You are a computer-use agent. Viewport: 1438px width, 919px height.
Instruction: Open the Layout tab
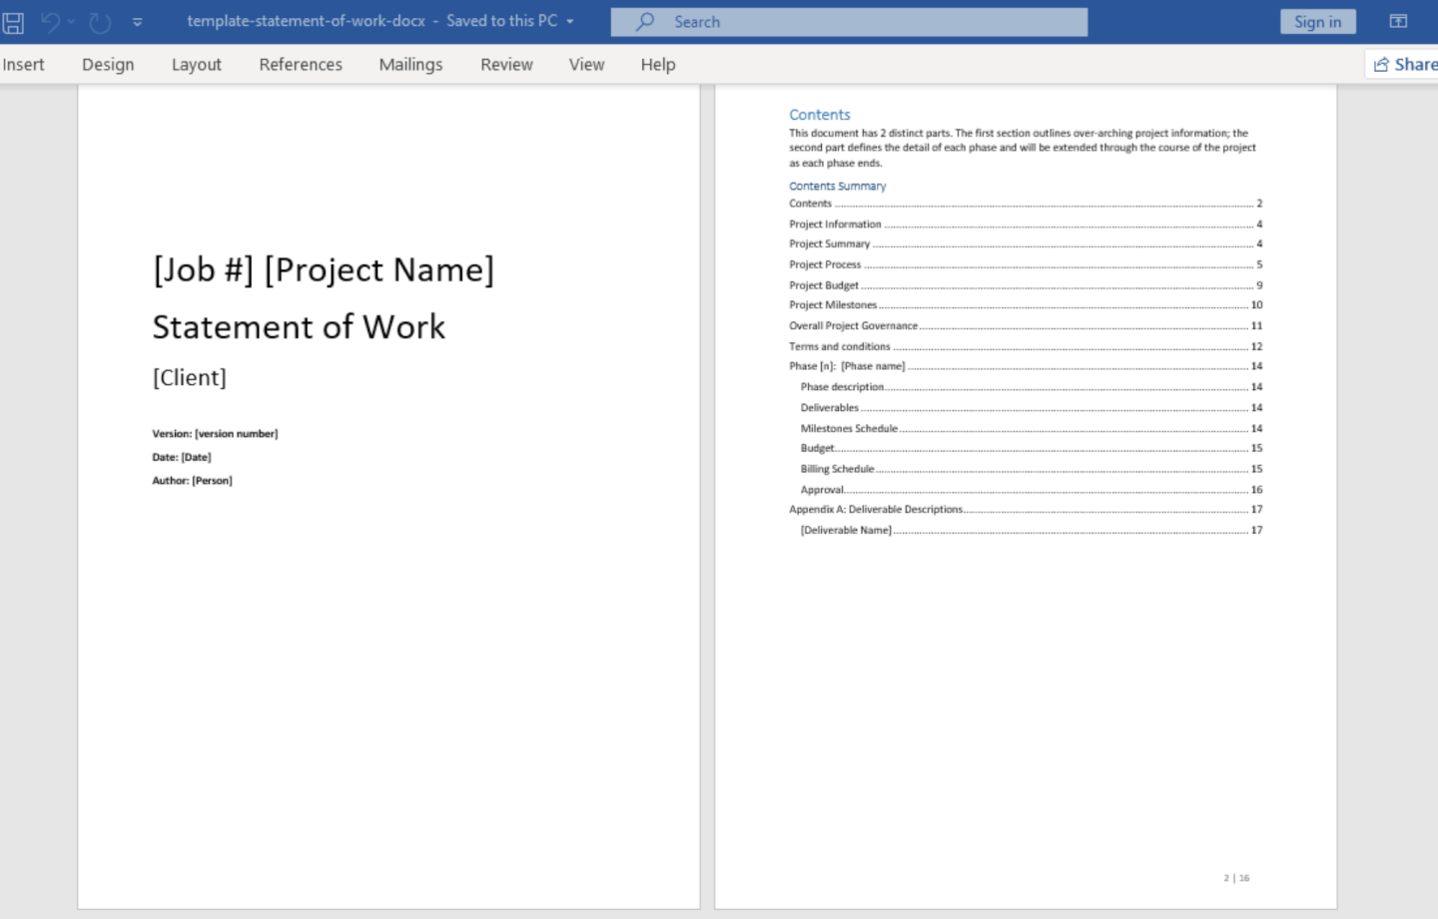click(x=197, y=64)
